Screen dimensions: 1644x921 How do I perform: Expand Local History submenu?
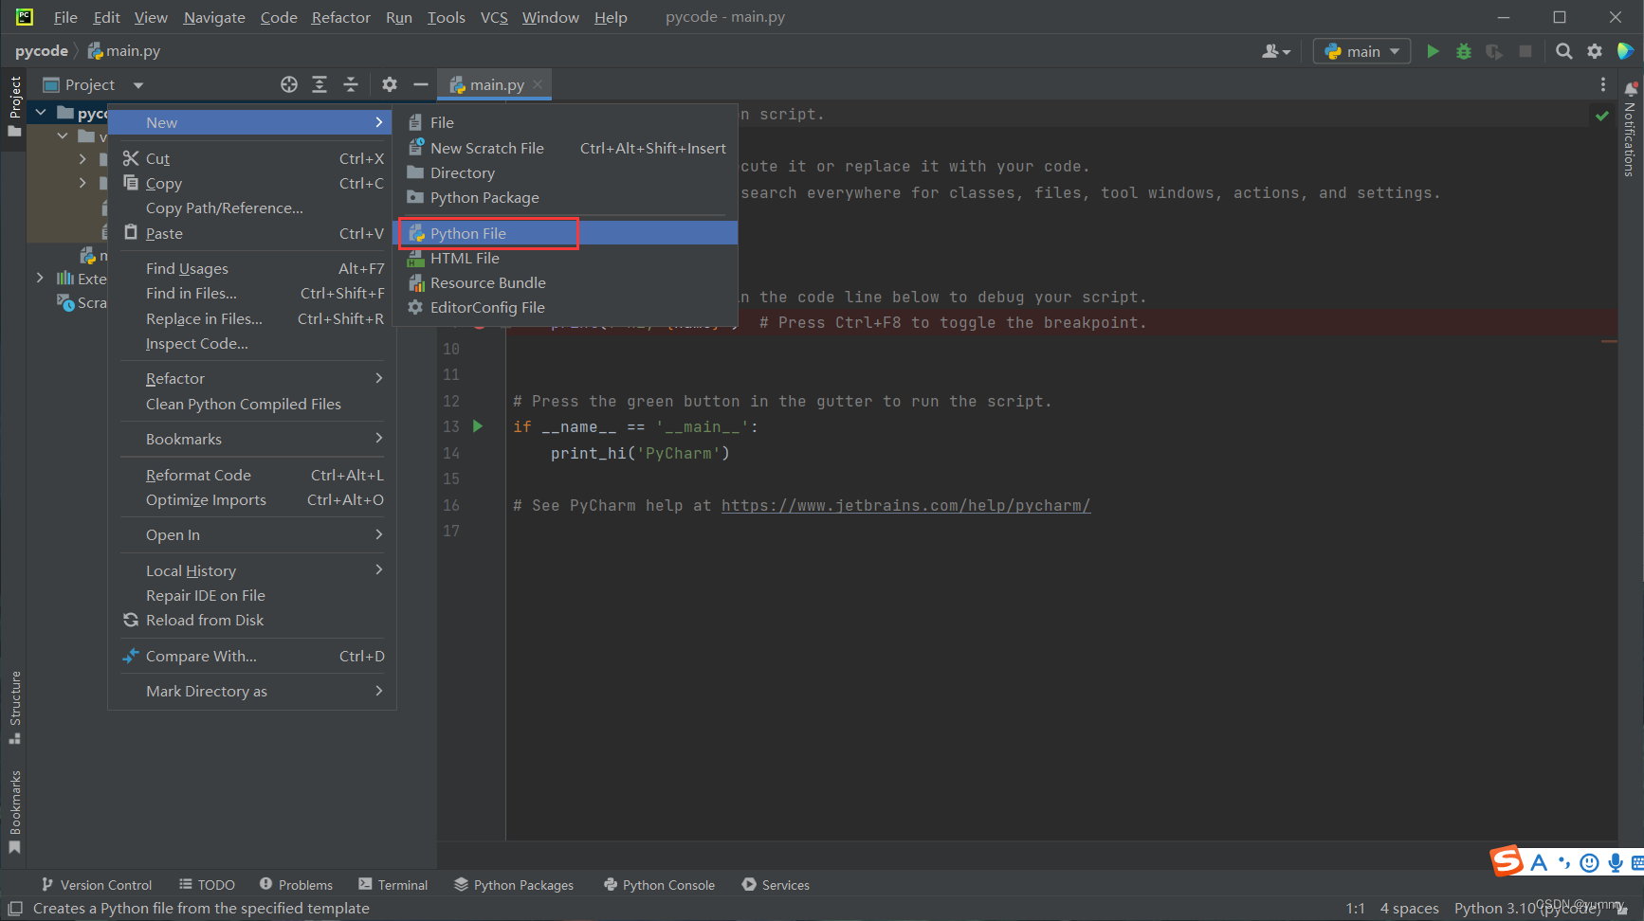tap(252, 570)
